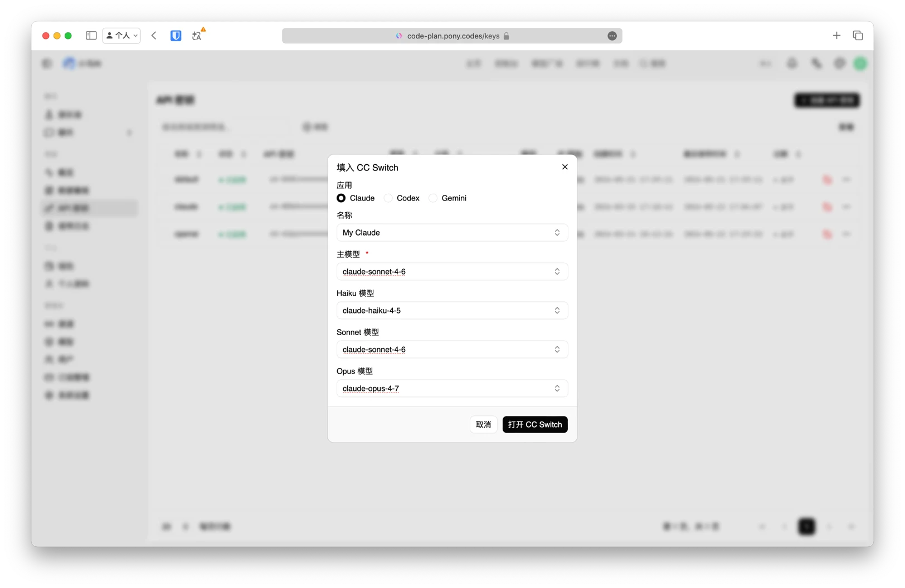Focus the code-plan.pony.codes/keys address bar

452,36
